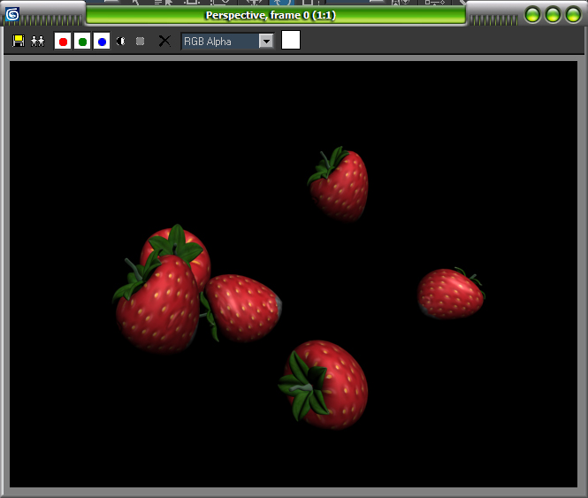This screenshot has height=498, width=588.
Task: Toggle the blue channel display
Action: [102, 41]
